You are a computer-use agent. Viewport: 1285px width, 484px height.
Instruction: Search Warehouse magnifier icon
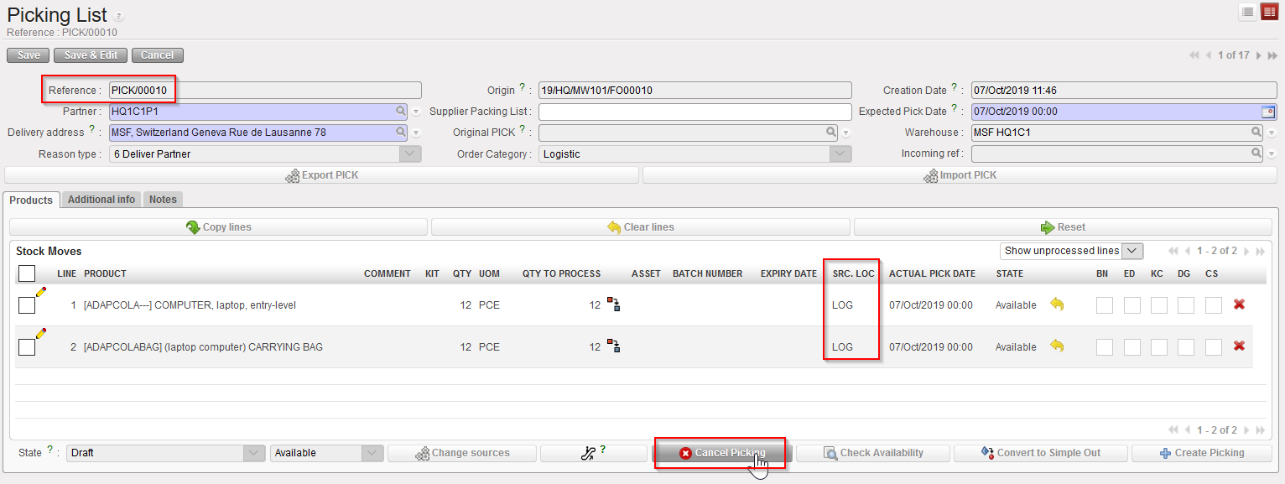[x=1256, y=132]
